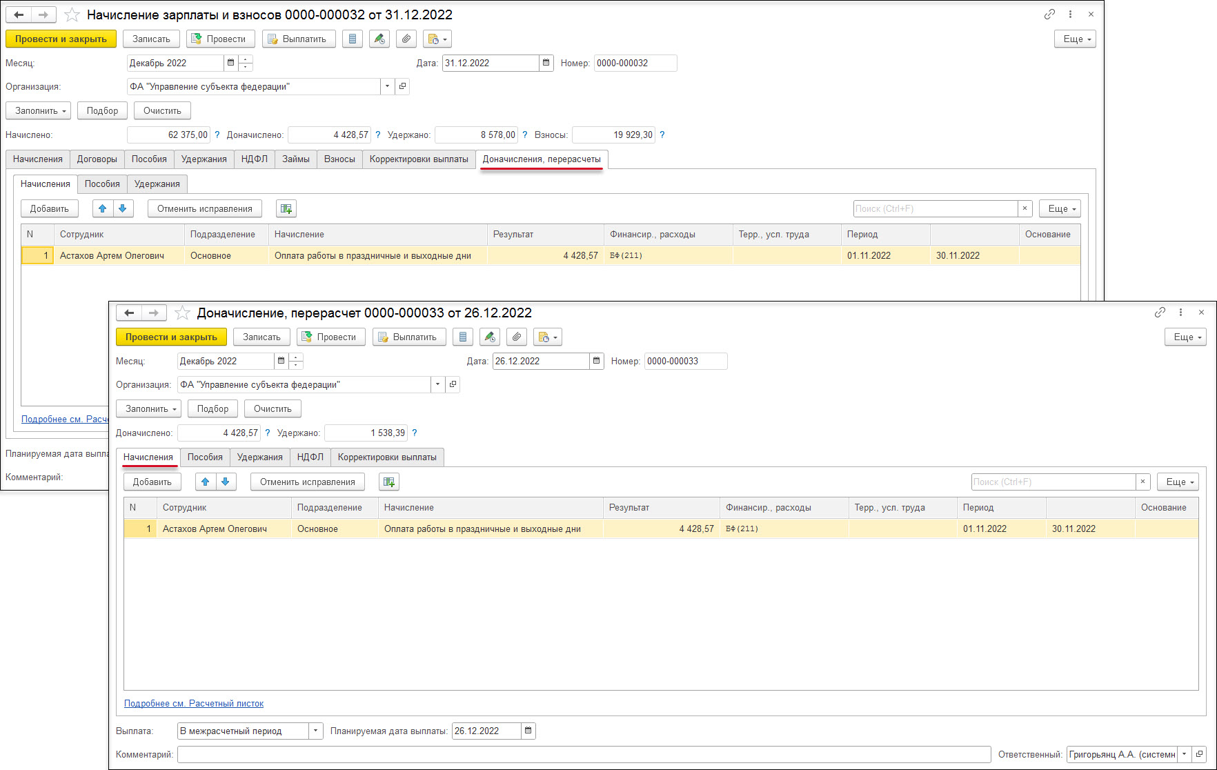The height and width of the screenshot is (770, 1217).
Task: Click Отменить исправления in Доначисление window
Action: 308,482
